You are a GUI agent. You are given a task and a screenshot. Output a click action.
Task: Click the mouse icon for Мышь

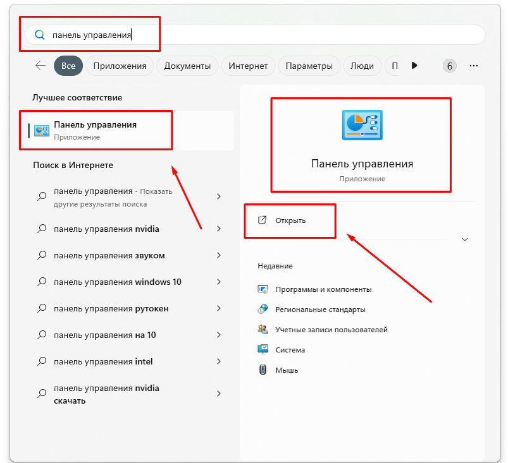(x=263, y=370)
